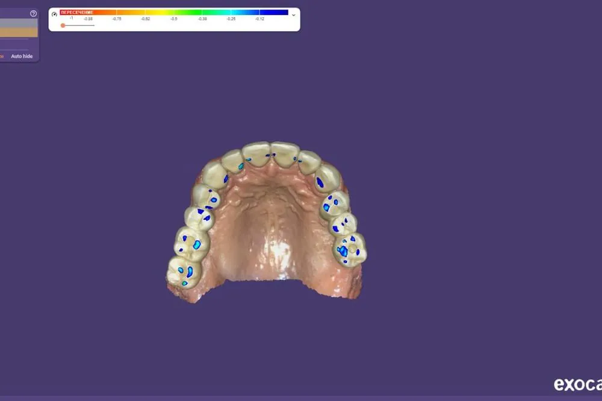Click the -0.5 scale value
Image resolution: width=602 pixels, height=401 pixels.
(x=174, y=19)
